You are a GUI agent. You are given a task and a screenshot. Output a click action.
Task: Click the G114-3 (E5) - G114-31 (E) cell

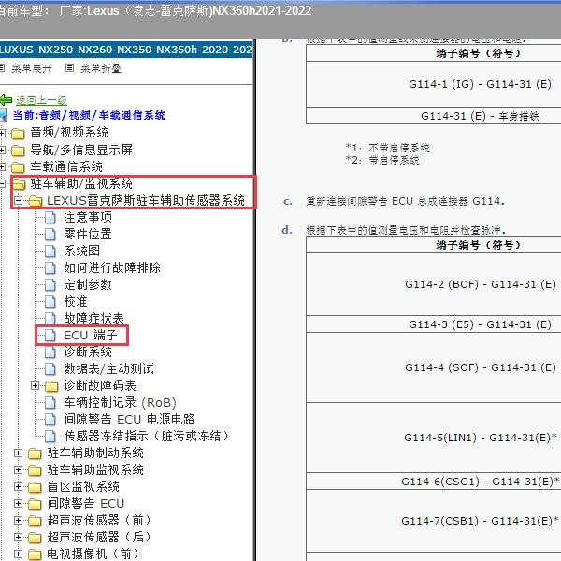(480, 324)
